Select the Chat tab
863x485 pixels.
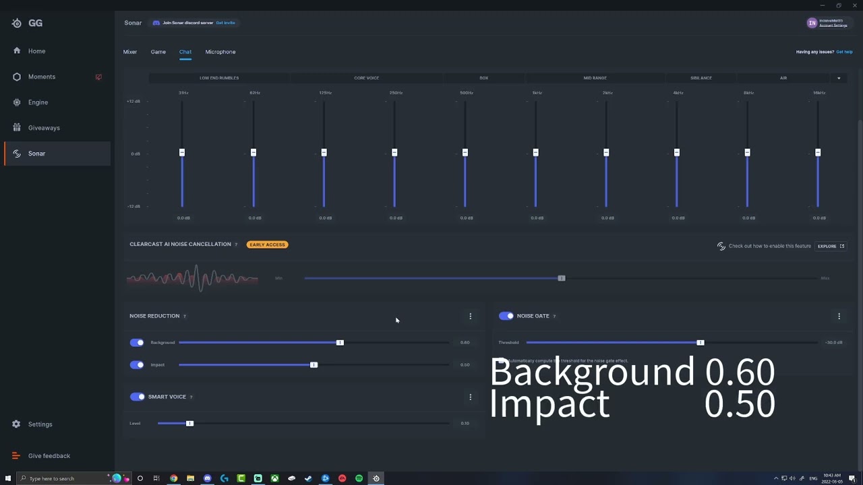pos(185,52)
